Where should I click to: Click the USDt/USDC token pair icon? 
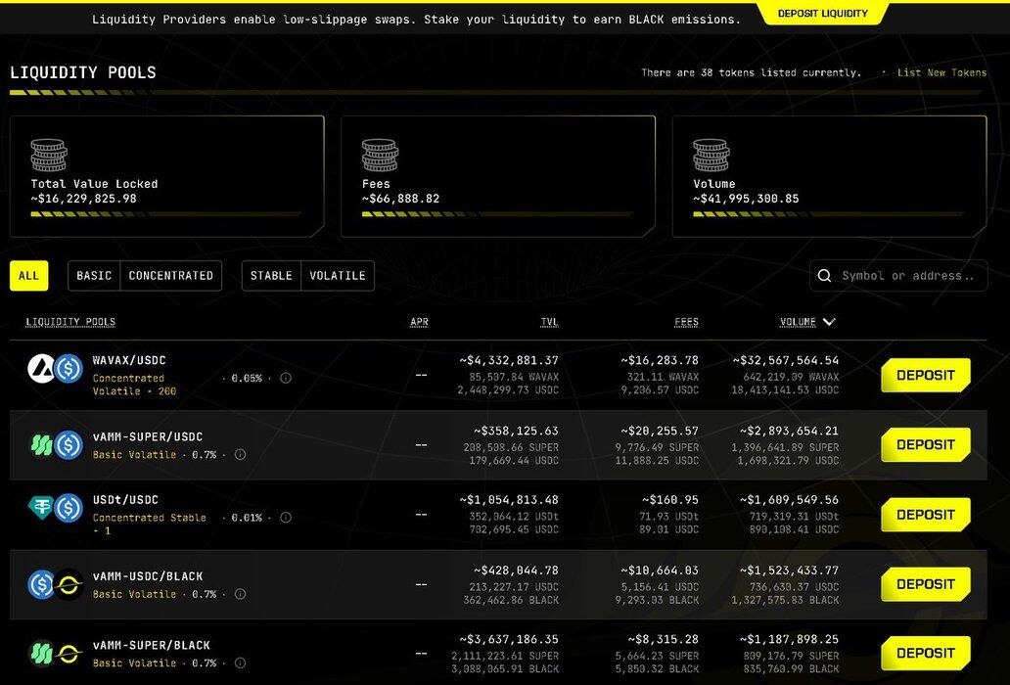[55, 508]
